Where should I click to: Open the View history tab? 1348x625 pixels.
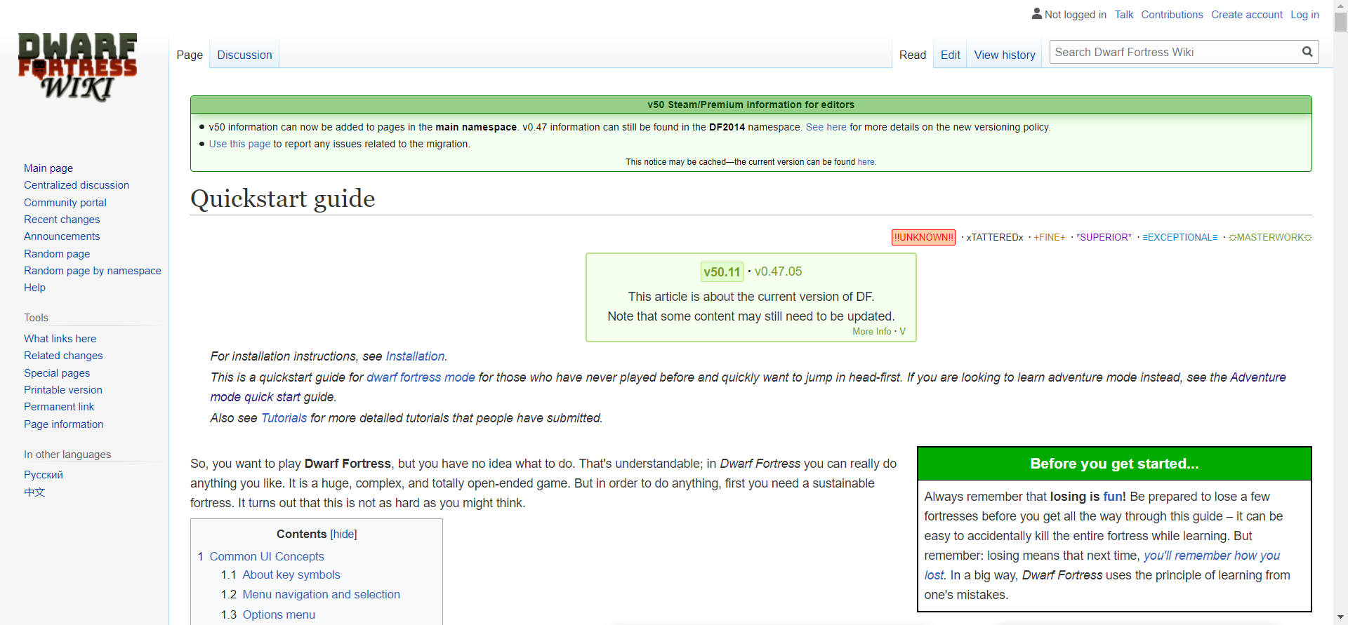click(x=1005, y=55)
